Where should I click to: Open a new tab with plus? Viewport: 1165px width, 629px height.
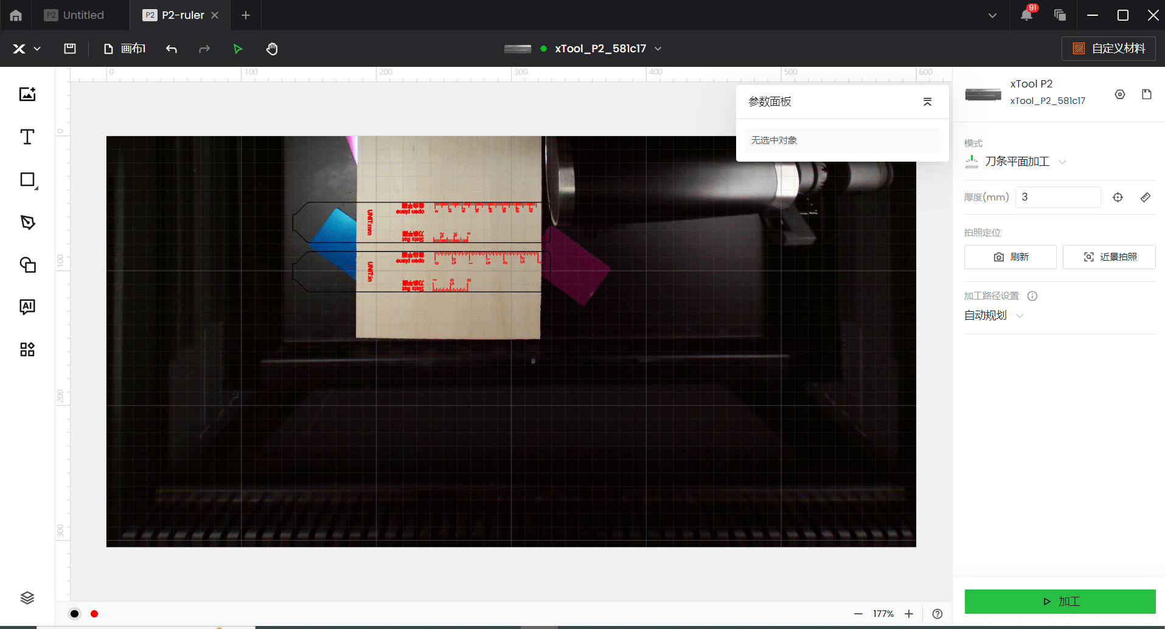click(246, 15)
